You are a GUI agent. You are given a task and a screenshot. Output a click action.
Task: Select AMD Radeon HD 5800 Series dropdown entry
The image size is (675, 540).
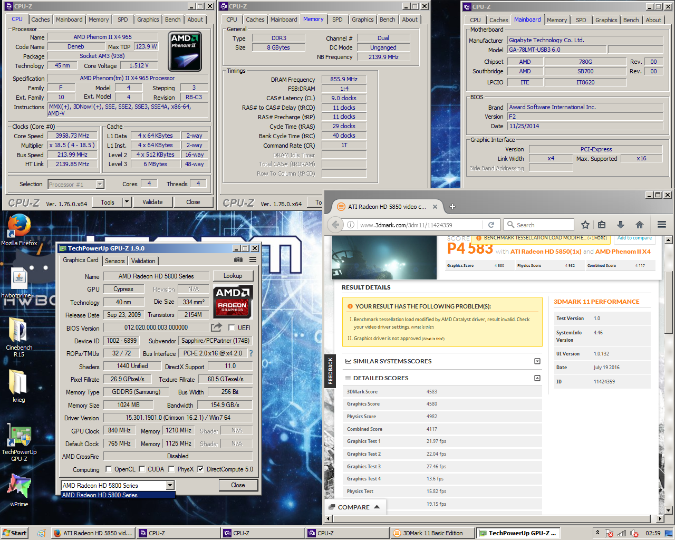[118, 495]
